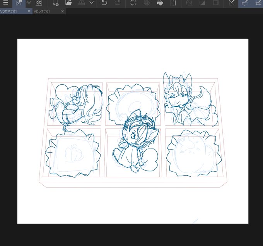Click the Redo arrow icon
Screen dimensions: 263x246
(x=117, y=3)
